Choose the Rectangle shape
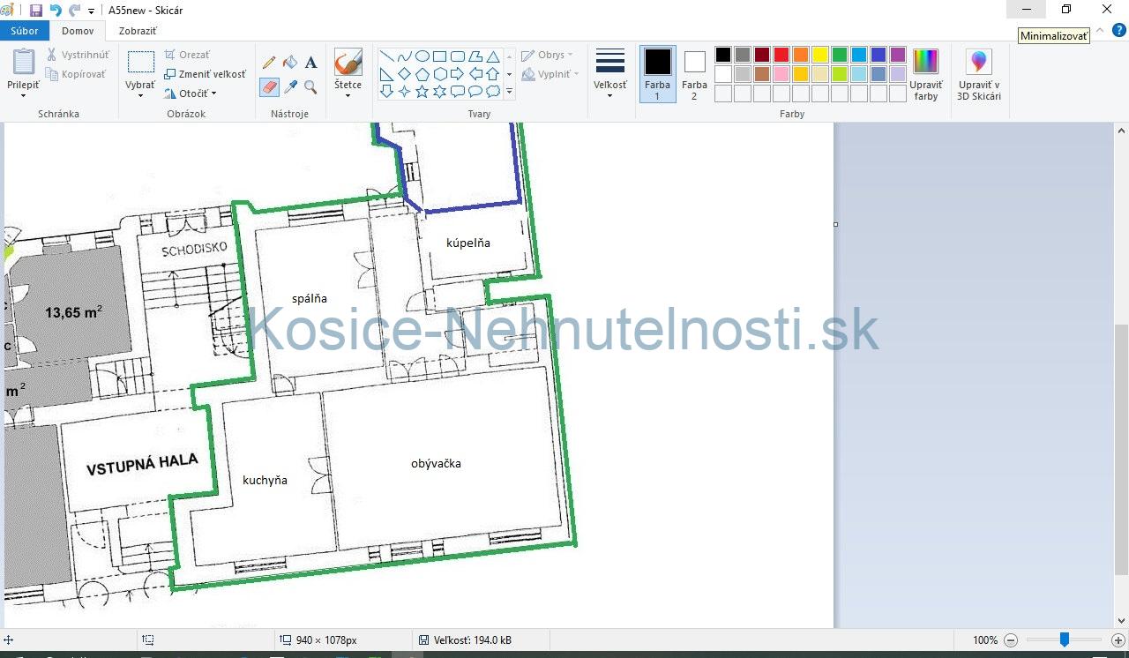This screenshot has width=1129, height=658. pyautogui.click(x=439, y=56)
